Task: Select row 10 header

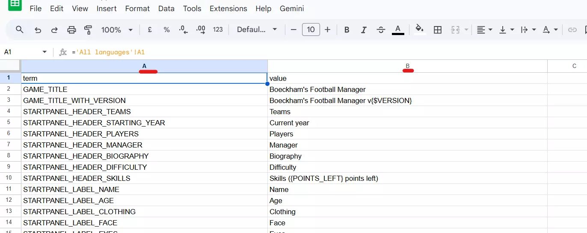Action: pos(10,178)
